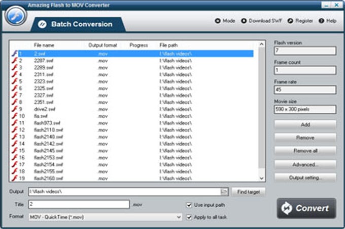The height and width of the screenshot is (229, 345).
Task: Open the Advanced... settings button
Action: tap(305, 165)
